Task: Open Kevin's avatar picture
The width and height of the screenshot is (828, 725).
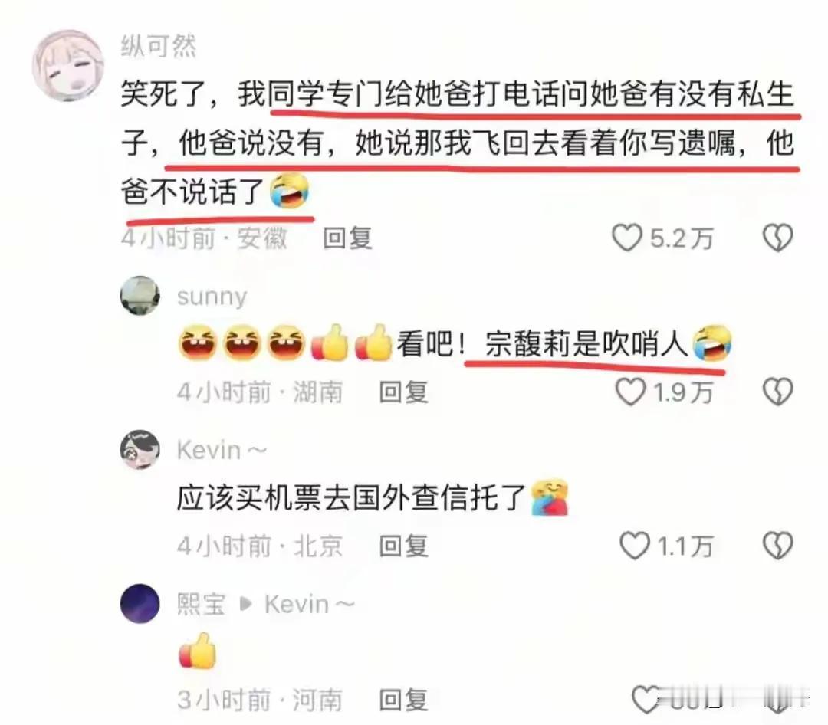Action: point(140,449)
